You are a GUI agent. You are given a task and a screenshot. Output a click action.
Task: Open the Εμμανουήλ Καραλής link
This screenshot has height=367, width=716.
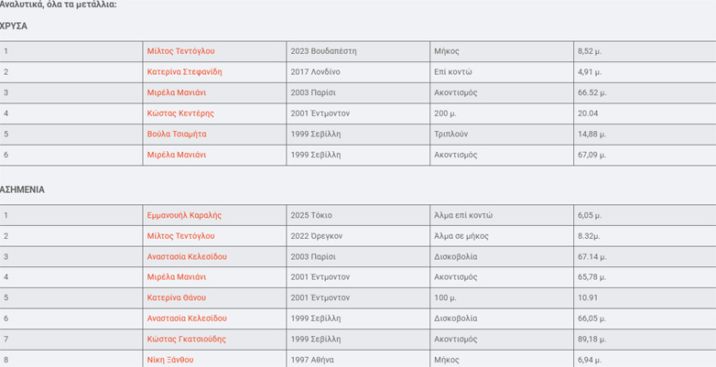click(184, 216)
